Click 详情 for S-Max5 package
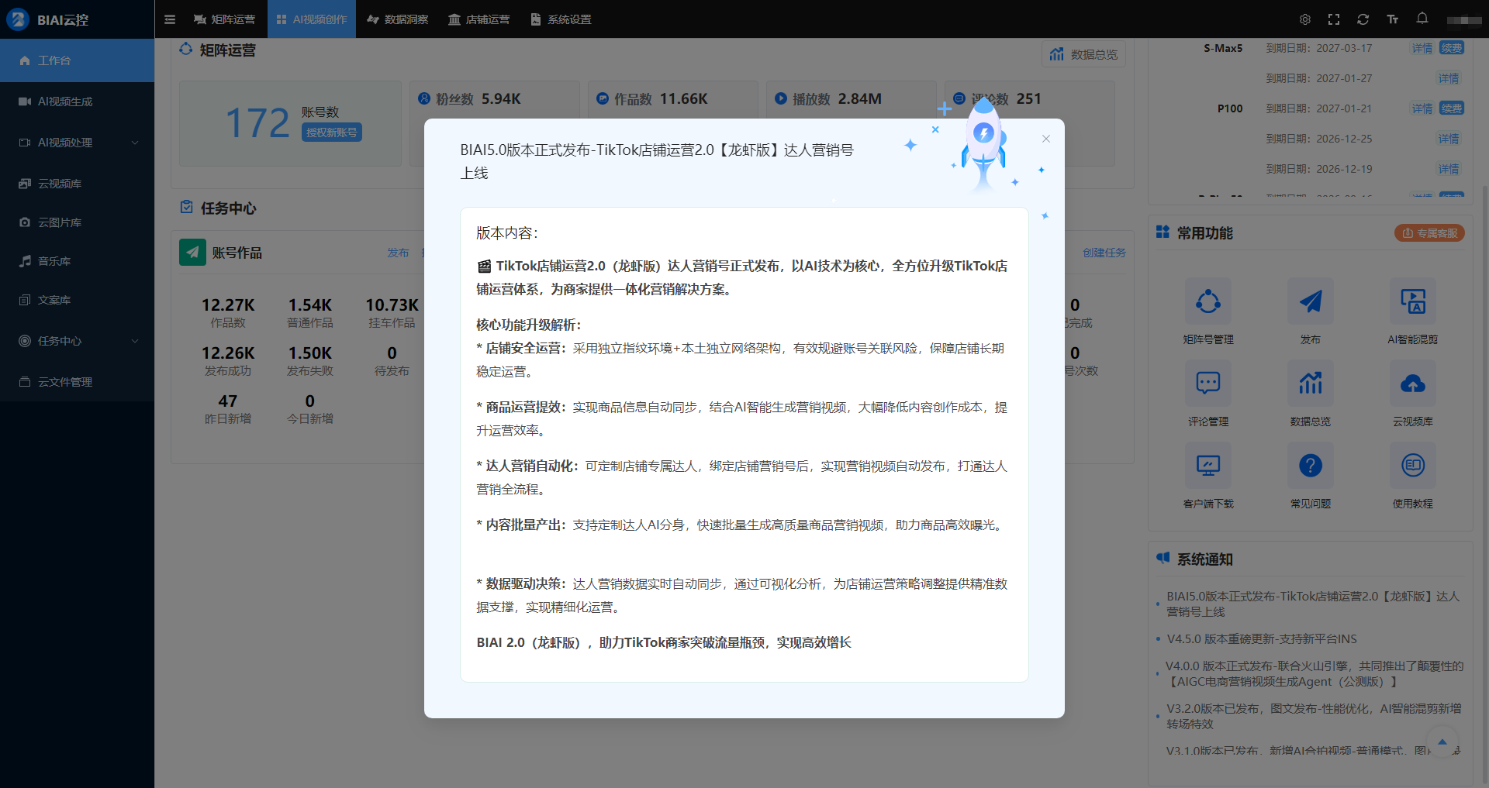 (x=1422, y=48)
